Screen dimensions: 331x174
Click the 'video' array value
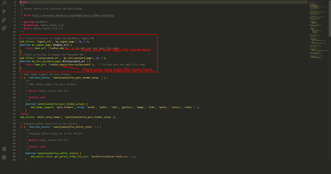pyautogui.click(x=188, y=107)
